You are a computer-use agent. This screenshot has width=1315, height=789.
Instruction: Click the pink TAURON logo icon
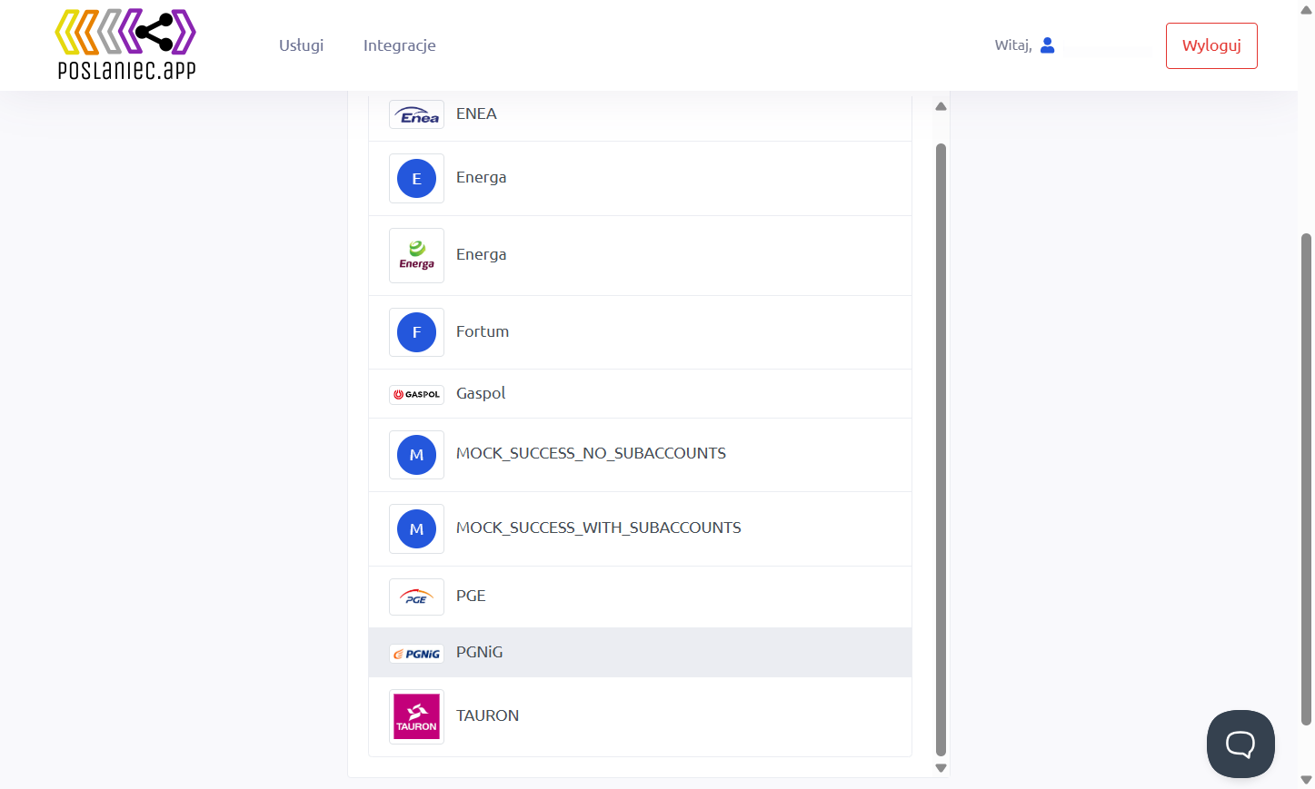click(x=417, y=716)
